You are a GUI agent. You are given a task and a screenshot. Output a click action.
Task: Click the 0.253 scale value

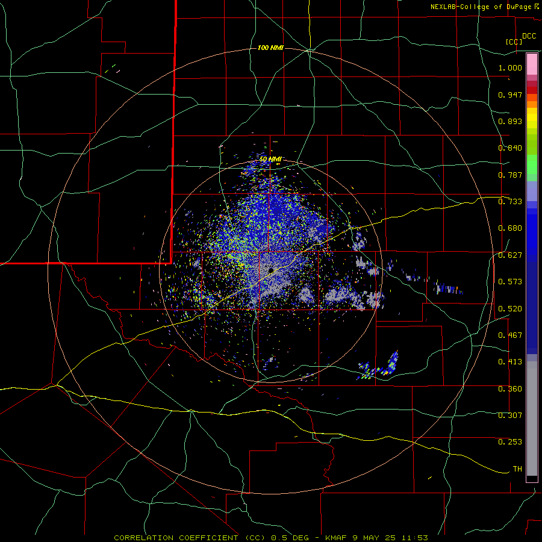coord(510,442)
